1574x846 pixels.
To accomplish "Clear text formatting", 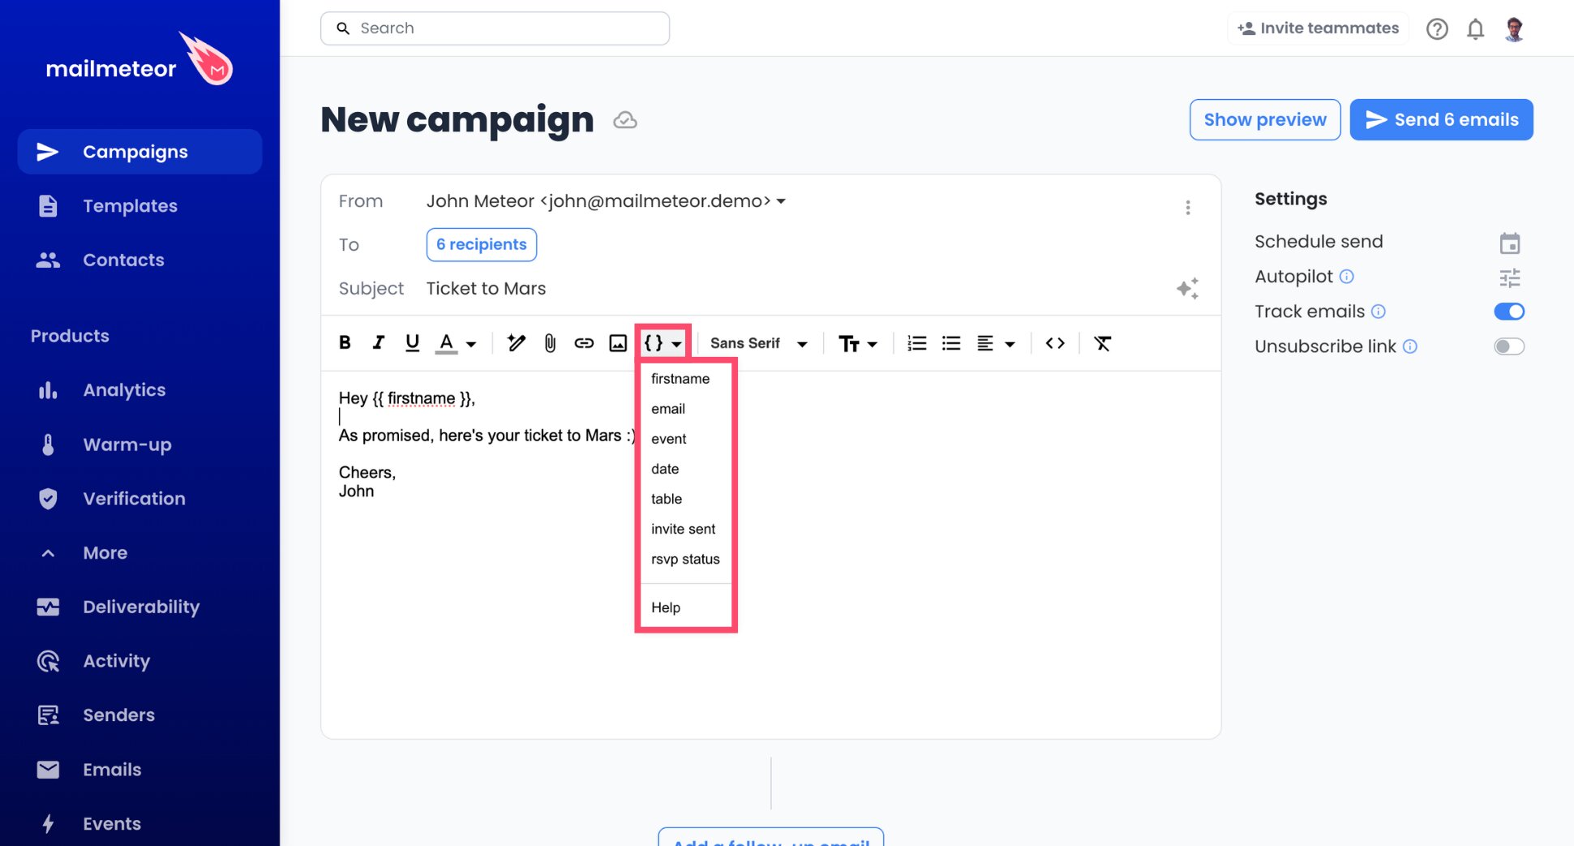I will 1102,343.
